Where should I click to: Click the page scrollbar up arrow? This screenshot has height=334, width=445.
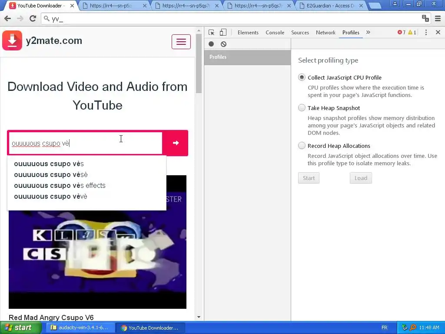pyautogui.click(x=199, y=30)
